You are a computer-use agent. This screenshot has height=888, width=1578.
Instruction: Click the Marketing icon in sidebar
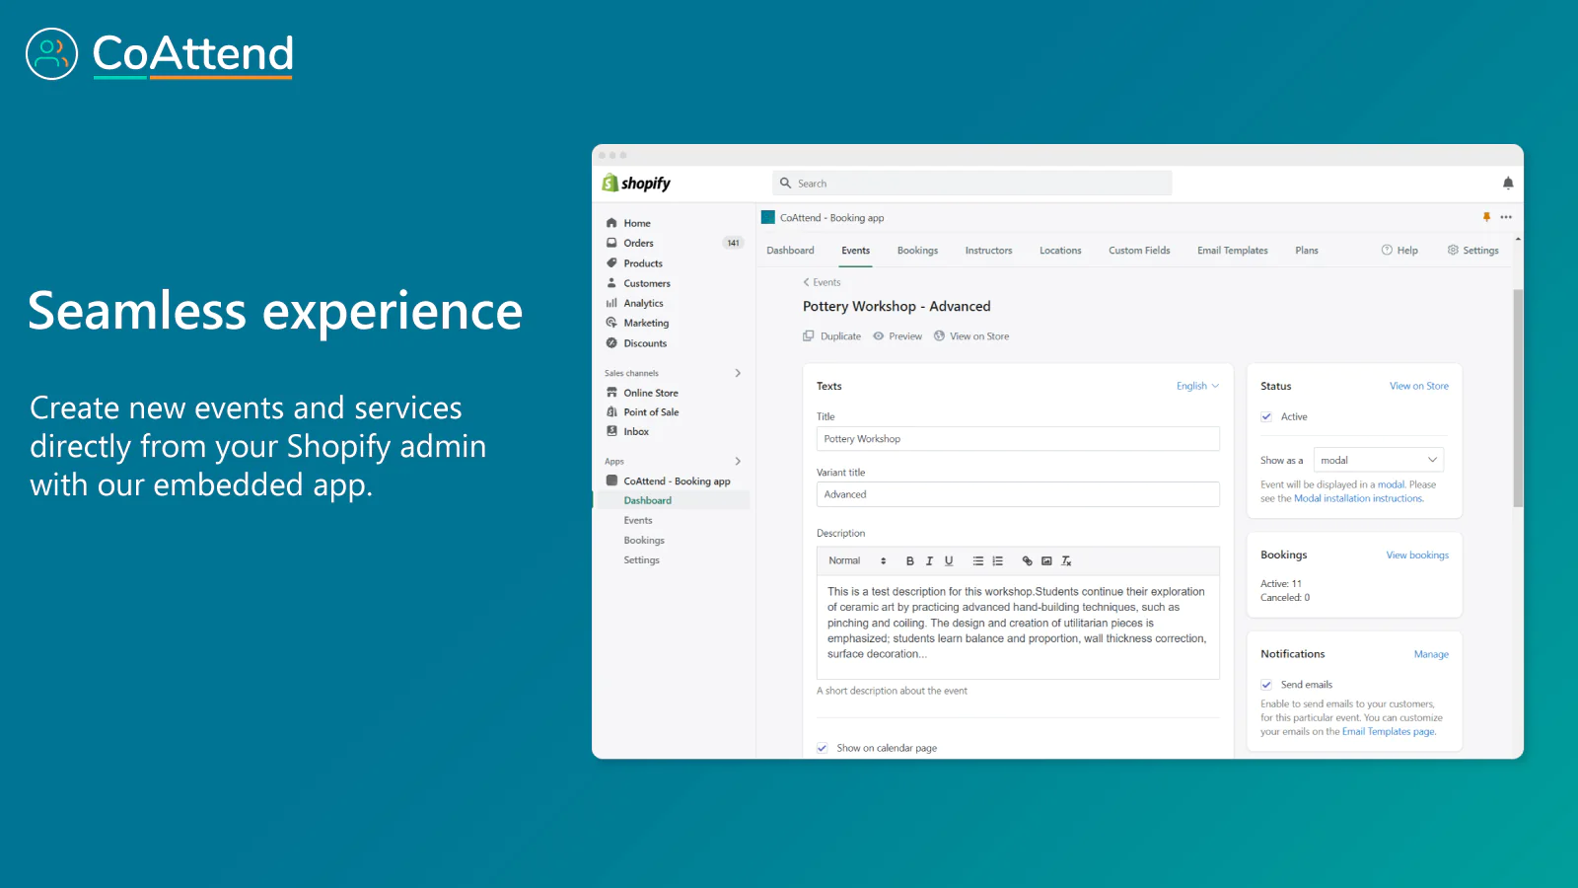[611, 323]
